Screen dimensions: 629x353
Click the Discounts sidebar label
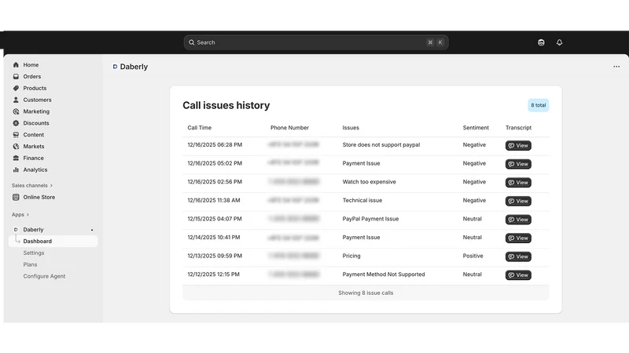pos(36,123)
